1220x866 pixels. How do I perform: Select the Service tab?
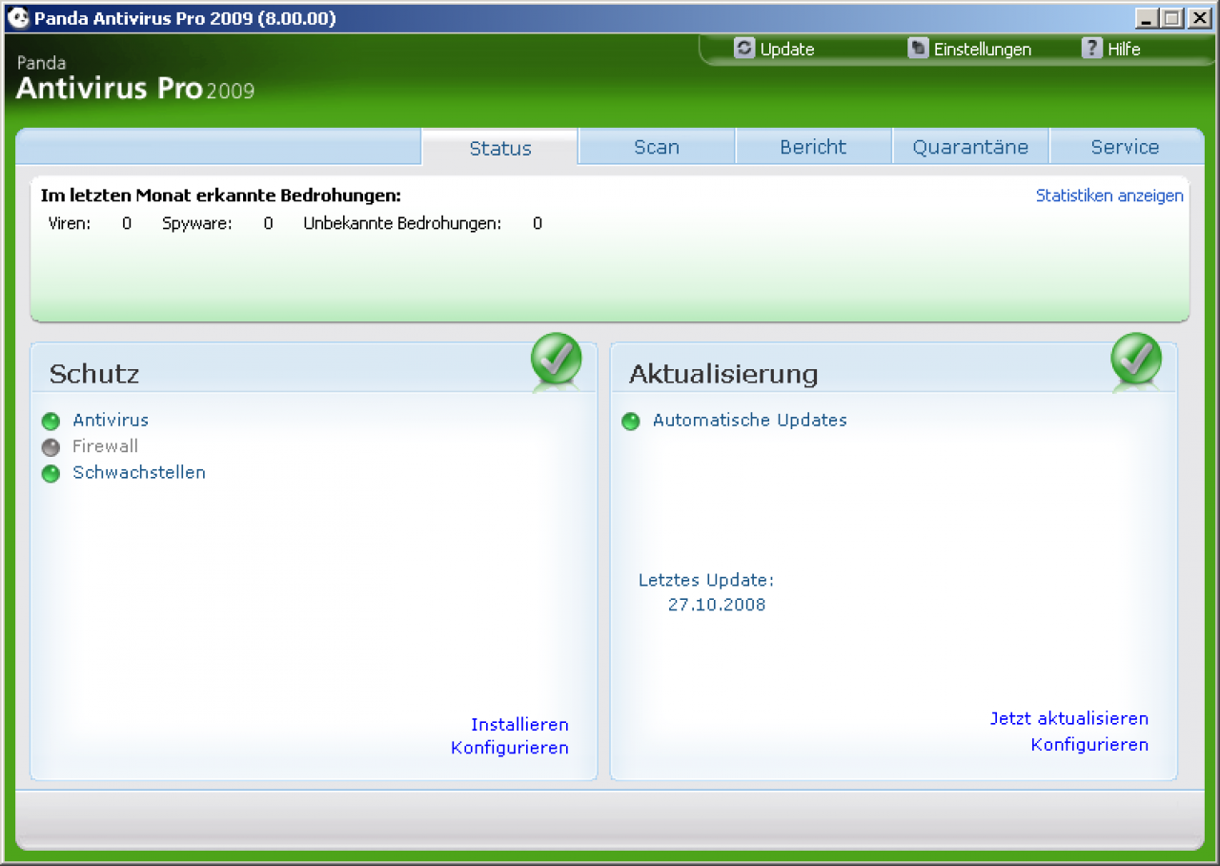tap(1125, 147)
